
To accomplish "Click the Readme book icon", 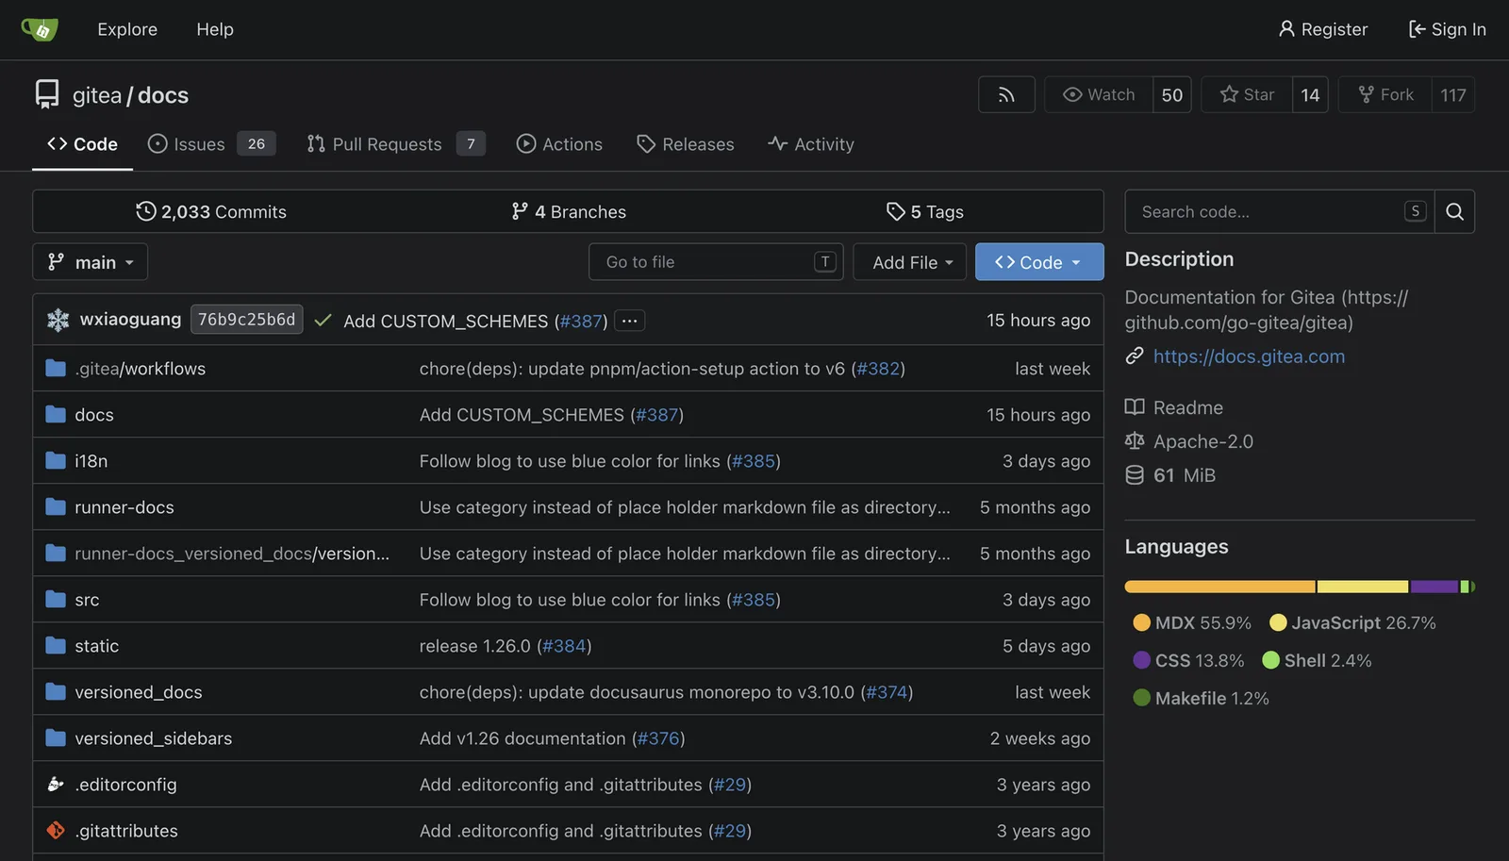I will (x=1135, y=407).
